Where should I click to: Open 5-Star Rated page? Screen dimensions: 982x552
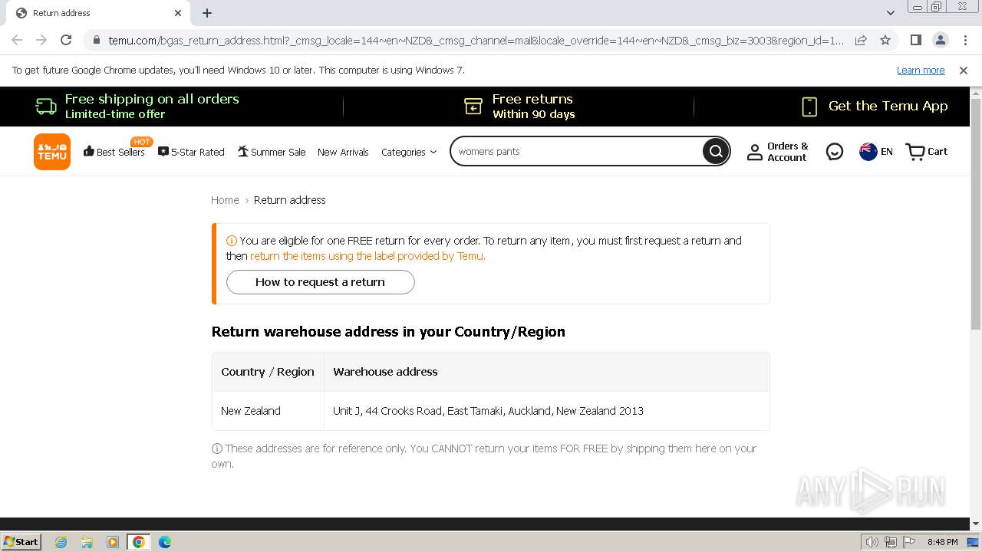coord(191,152)
